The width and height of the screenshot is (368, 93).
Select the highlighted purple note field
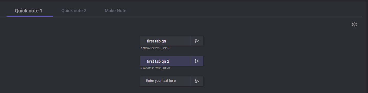[x=165, y=61]
